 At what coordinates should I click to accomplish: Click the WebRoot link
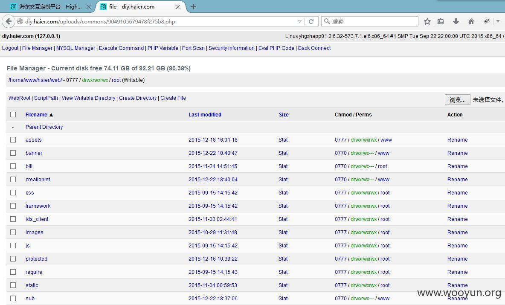tap(19, 98)
